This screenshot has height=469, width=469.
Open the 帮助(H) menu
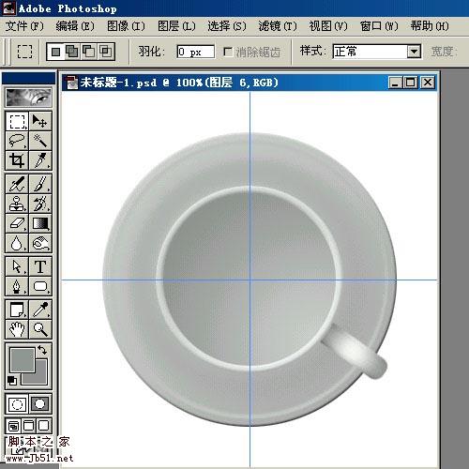pos(430,26)
